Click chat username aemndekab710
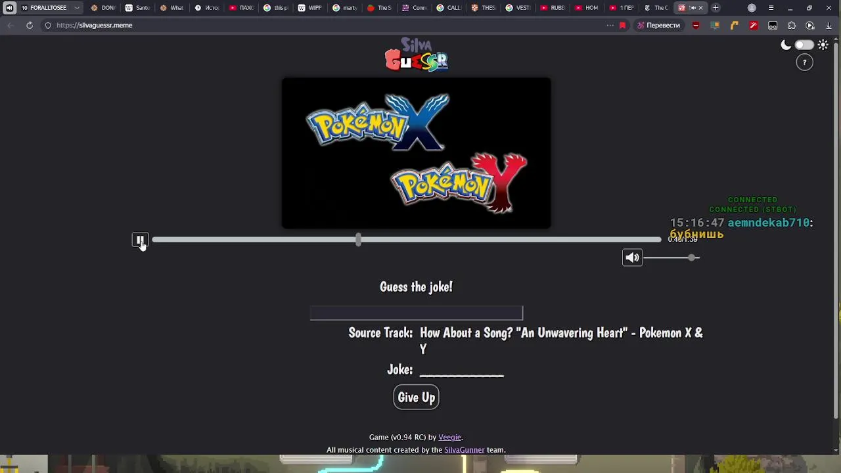The height and width of the screenshot is (473, 841). point(769,223)
